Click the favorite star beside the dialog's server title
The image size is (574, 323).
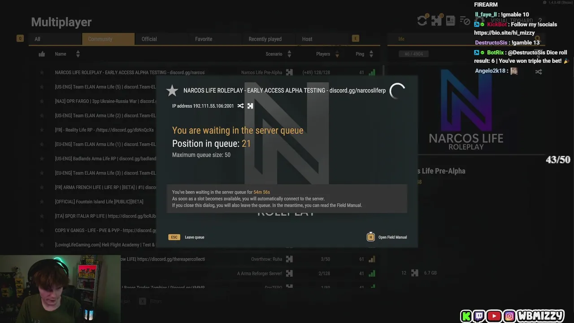click(172, 91)
